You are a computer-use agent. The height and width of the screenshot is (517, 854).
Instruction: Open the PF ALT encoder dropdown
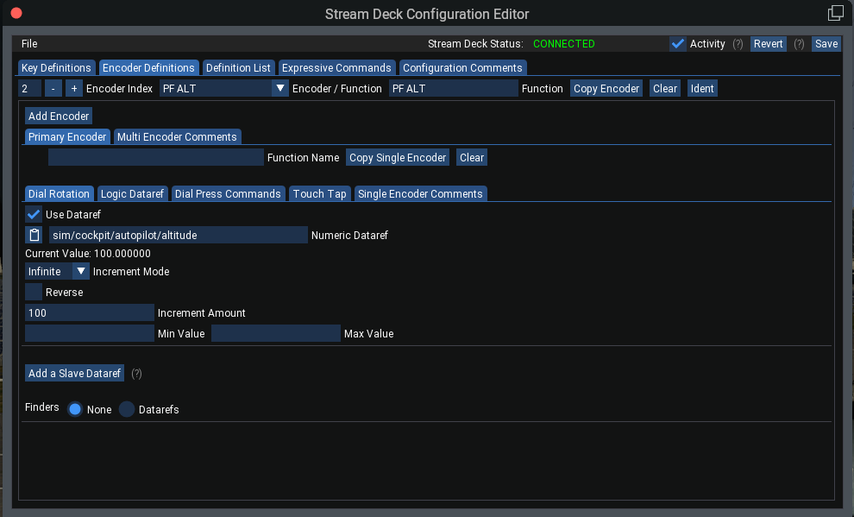pos(223,88)
